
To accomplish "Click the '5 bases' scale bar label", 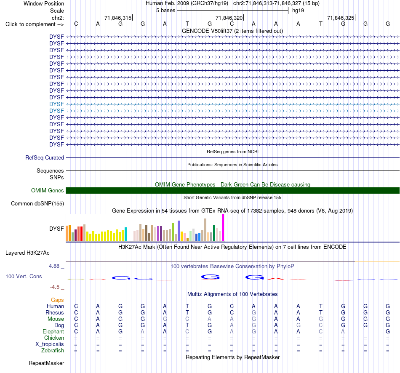I will (x=165, y=11).
